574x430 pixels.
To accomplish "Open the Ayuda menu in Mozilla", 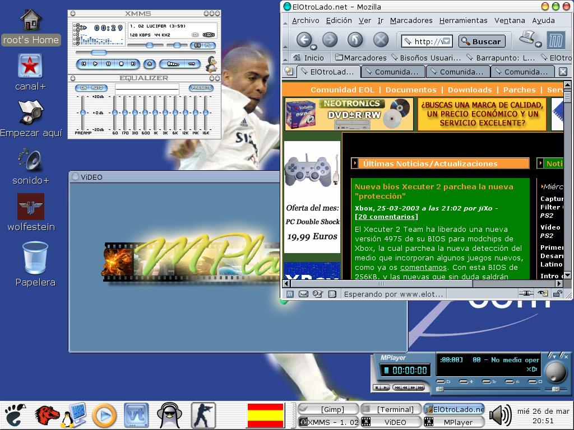I will pyautogui.click(x=543, y=21).
